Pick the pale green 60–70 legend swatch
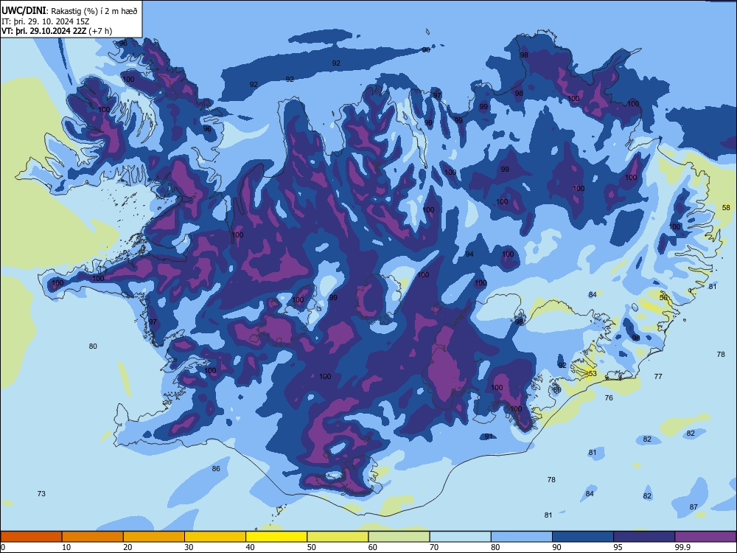Image resolution: width=737 pixels, height=553 pixels. (399, 537)
